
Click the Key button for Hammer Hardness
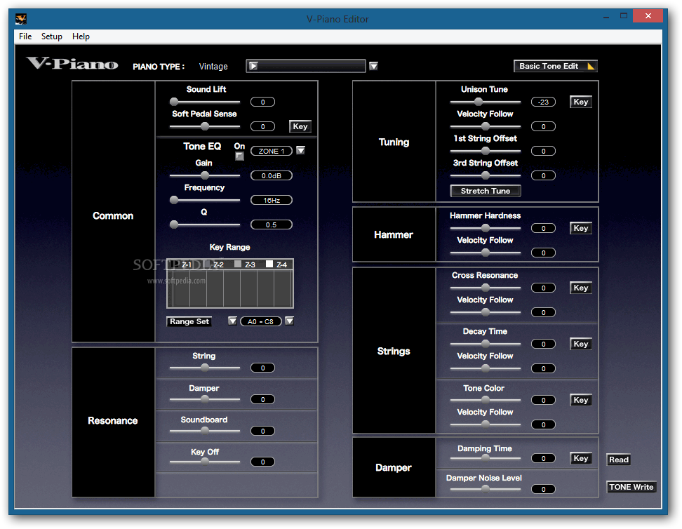(581, 228)
